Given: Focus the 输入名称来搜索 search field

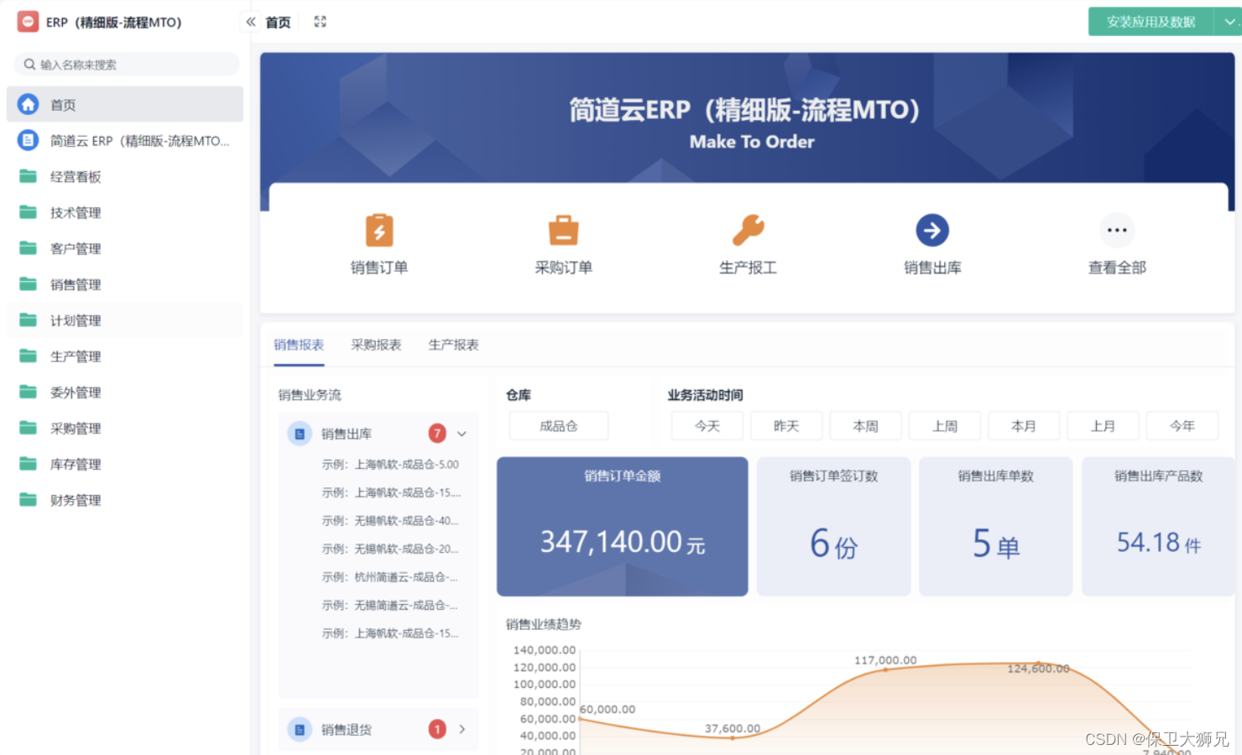Looking at the screenshot, I should [x=127, y=65].
